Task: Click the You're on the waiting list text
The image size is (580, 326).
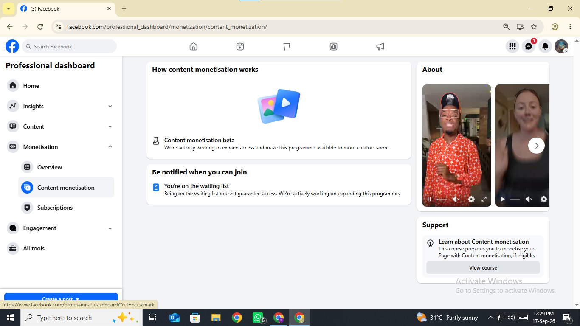Action: 197,186
